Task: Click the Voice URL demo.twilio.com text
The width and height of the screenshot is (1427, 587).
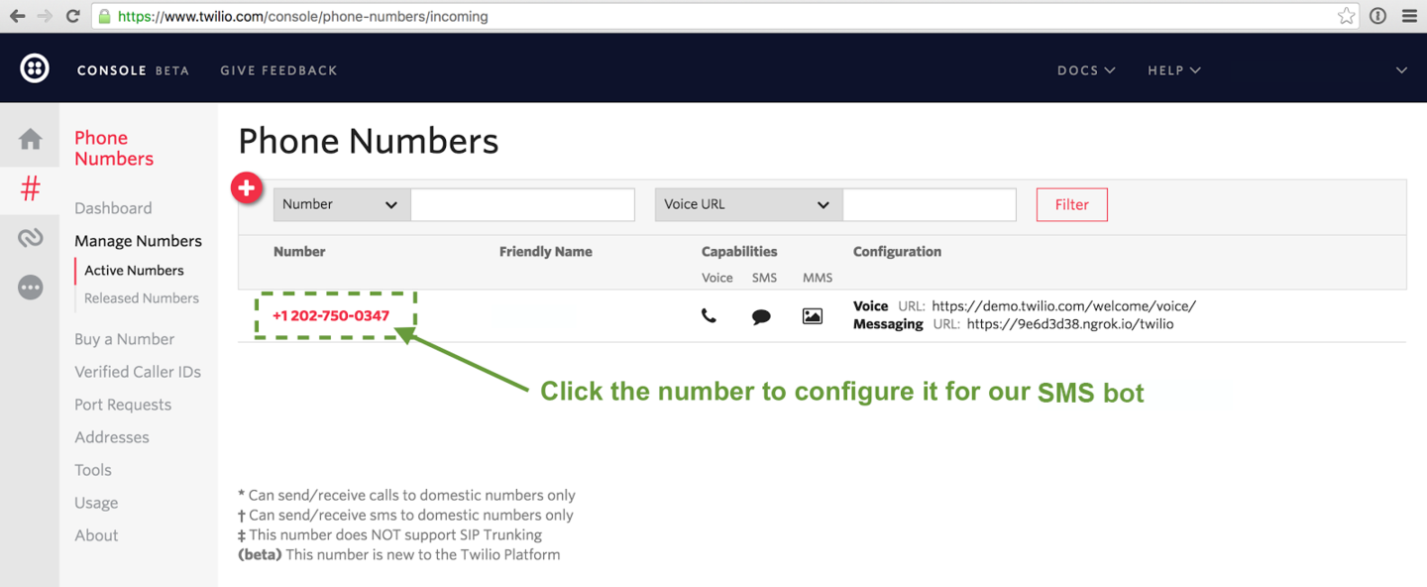Action: (x=1063, y=306)
